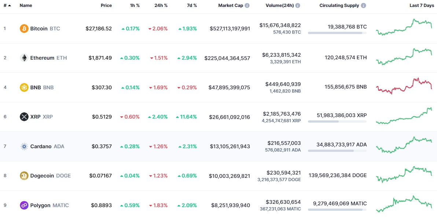Open the BNB coin page link
The height and width of the screenshot is (217, 437).
tap(37, 87)
